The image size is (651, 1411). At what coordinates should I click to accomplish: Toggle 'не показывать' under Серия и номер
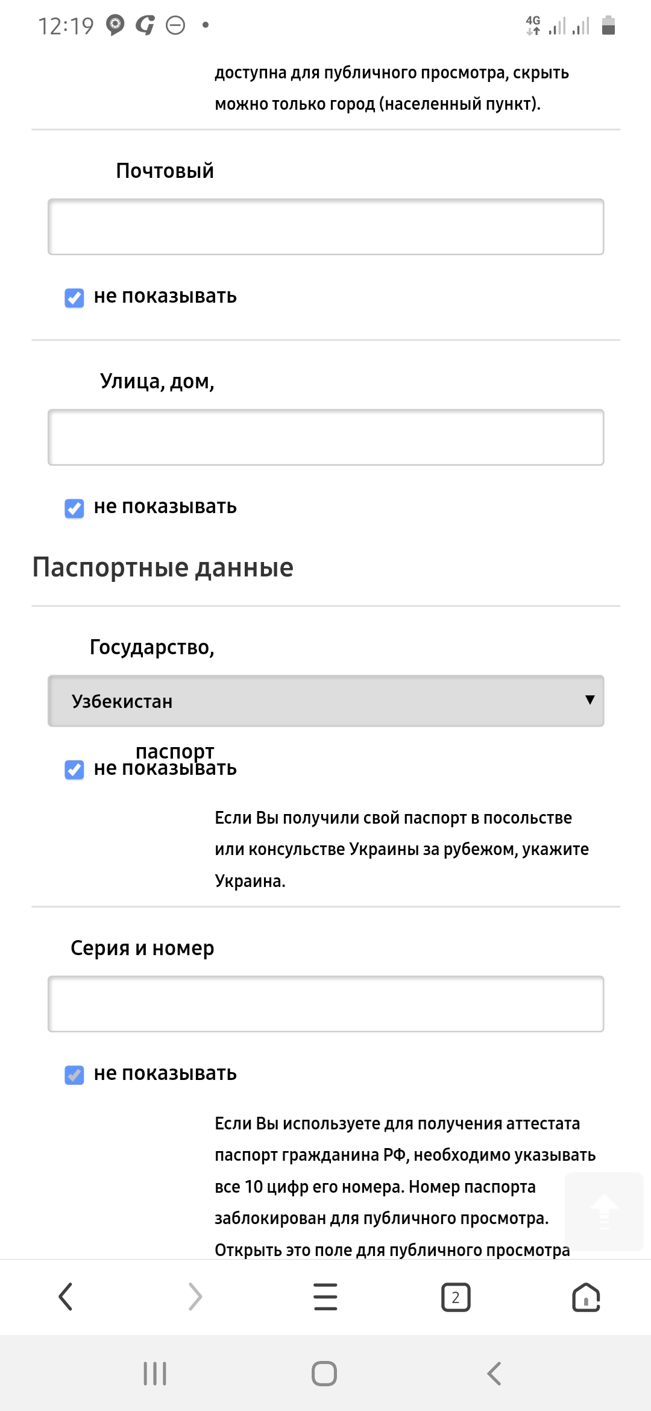coord(75,1075)
